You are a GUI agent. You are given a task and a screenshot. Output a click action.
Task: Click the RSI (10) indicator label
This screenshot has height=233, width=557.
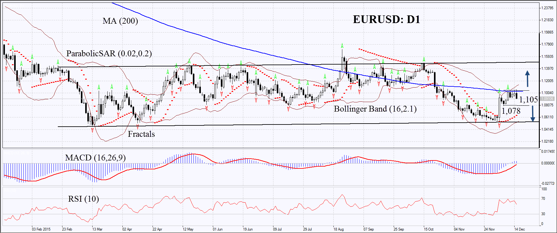[x=84, y=199]
